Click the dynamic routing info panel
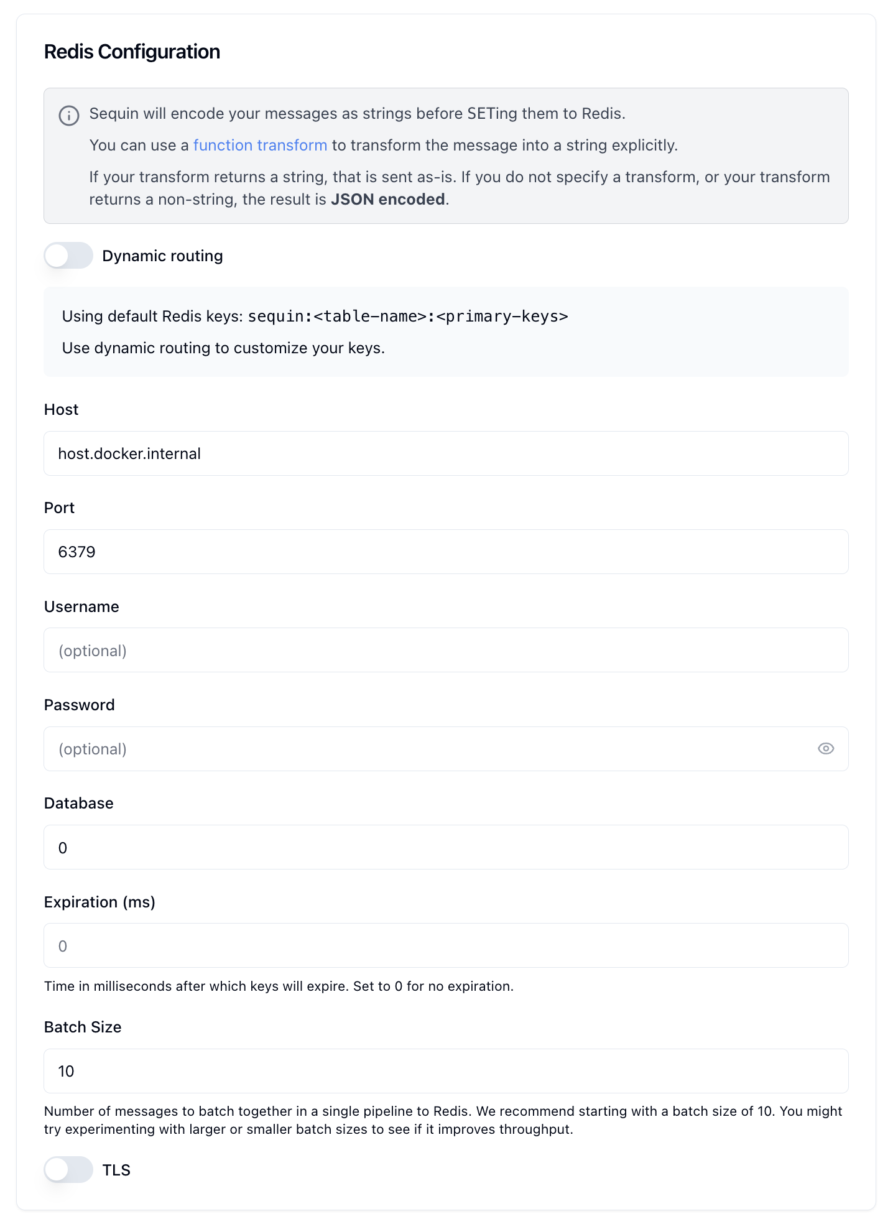 445,331
